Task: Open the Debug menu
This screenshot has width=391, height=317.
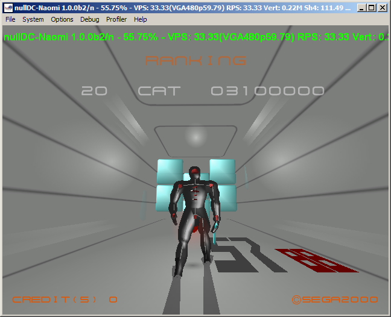Action: click(89, 19)
